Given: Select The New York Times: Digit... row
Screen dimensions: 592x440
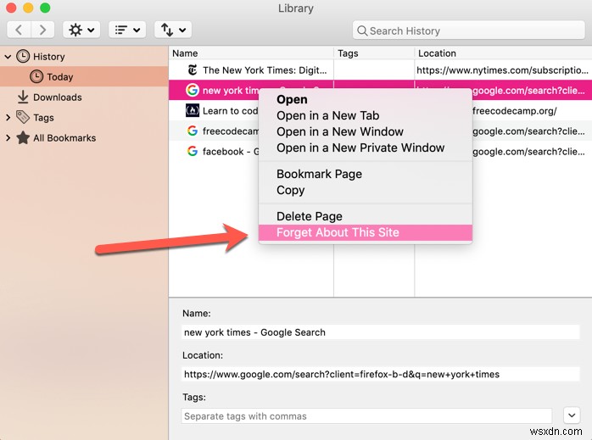Looking at the screenshot, I should (380, 70).
